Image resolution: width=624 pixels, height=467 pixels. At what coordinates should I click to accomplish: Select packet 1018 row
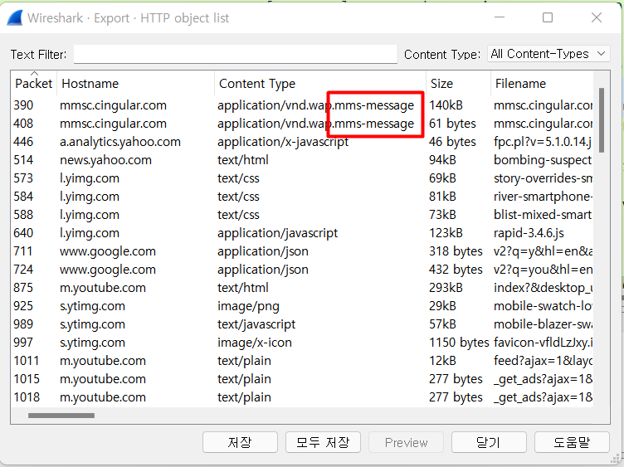(302, 397)
